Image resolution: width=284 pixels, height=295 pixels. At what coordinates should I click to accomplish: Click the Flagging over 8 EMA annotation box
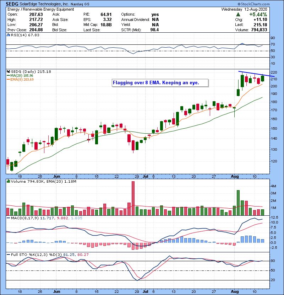coord(160,83)
